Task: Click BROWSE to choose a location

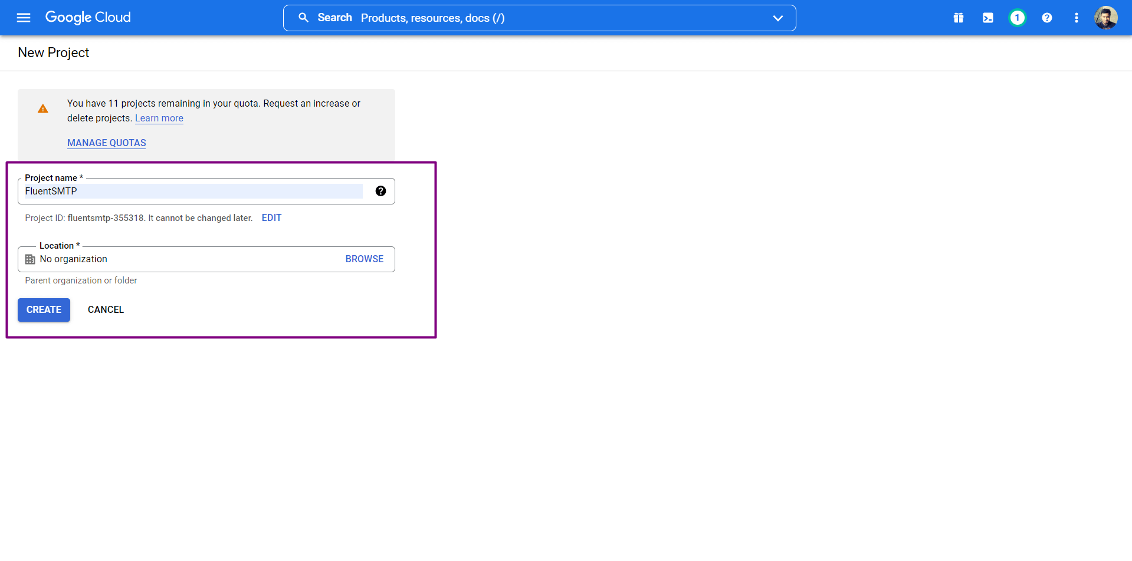Action: click(365, 259)
